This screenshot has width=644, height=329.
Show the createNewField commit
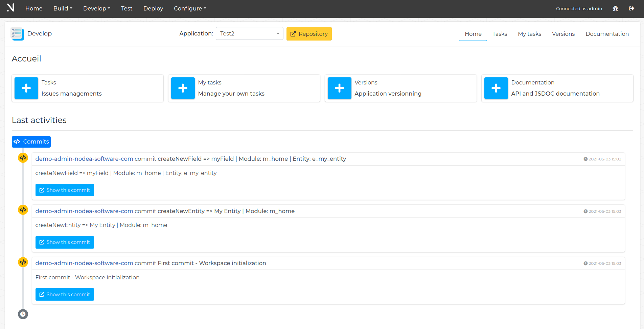[x=65, y=190]
